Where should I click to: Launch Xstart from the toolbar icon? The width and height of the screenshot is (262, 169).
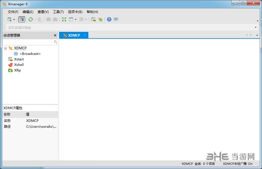pyautogui.click(x=94, y=19)
